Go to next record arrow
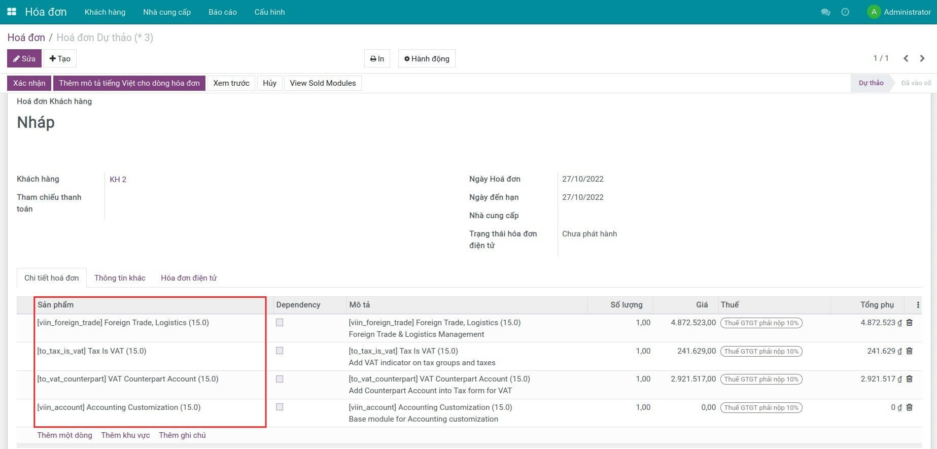Screen dimensions: 937x449 tap(922, 58)
